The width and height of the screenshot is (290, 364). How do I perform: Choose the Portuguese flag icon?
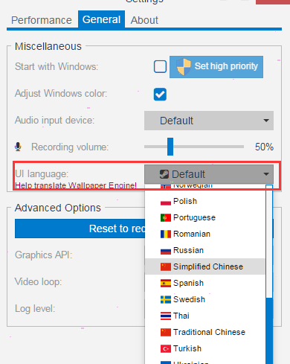click(166, 217)
